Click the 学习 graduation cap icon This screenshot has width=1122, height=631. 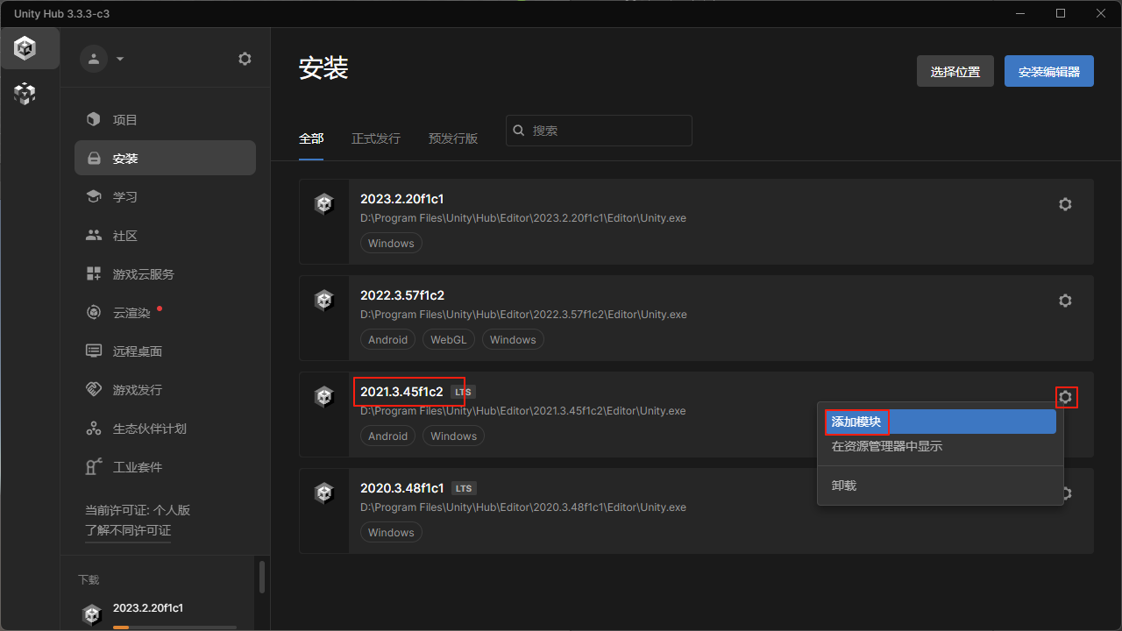(94, 196)
